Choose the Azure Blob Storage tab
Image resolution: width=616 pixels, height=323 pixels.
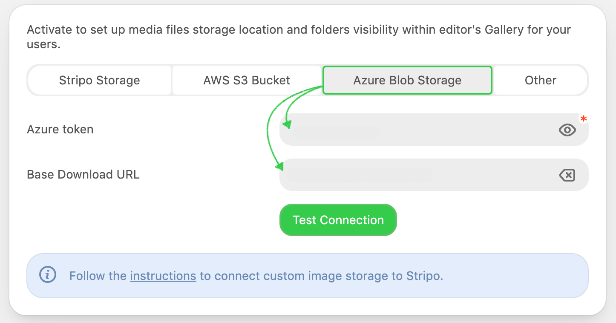(x=407, y=80)
